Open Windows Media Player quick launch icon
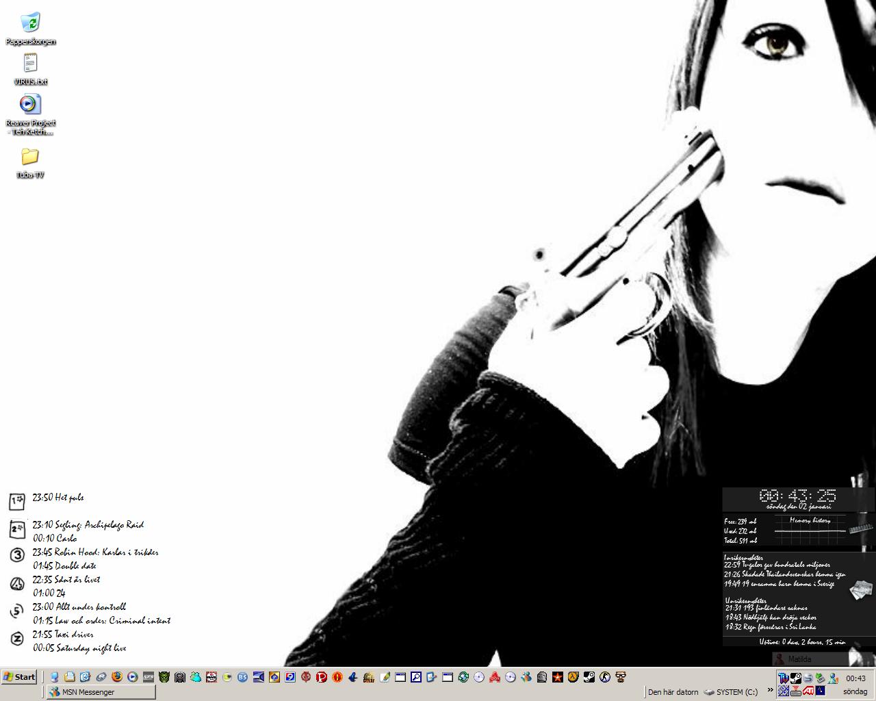The image size is (876, 701). 133,677
